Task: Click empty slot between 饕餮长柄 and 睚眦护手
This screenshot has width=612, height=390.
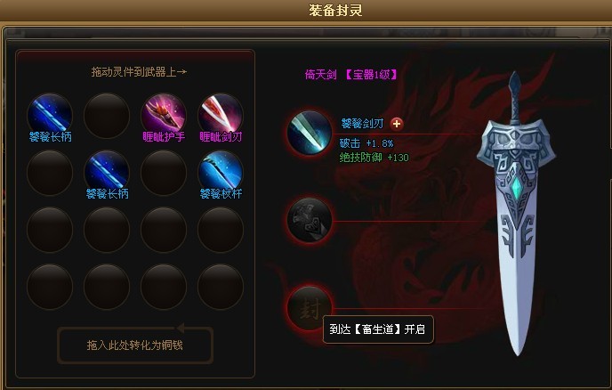Action: click(x=107, y=116)
